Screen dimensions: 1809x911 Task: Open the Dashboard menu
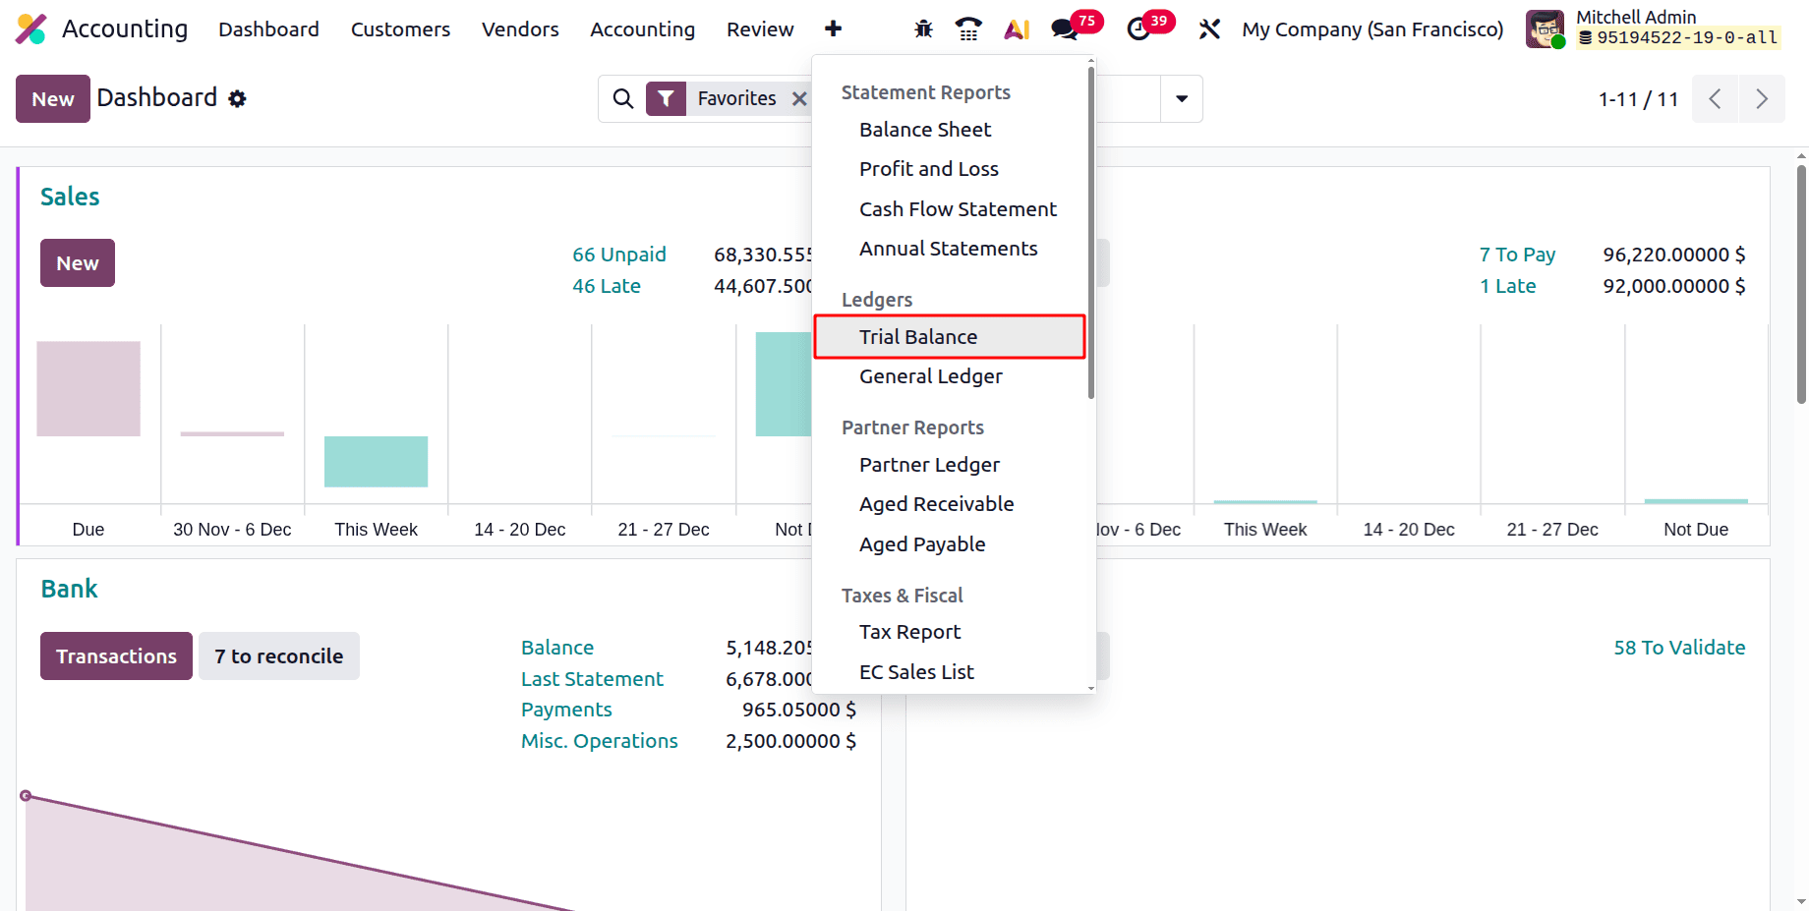(268, 29)
